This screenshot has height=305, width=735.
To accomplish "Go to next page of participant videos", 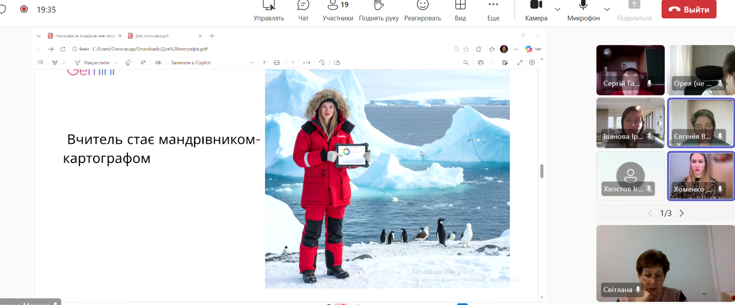I will [682, 213].
